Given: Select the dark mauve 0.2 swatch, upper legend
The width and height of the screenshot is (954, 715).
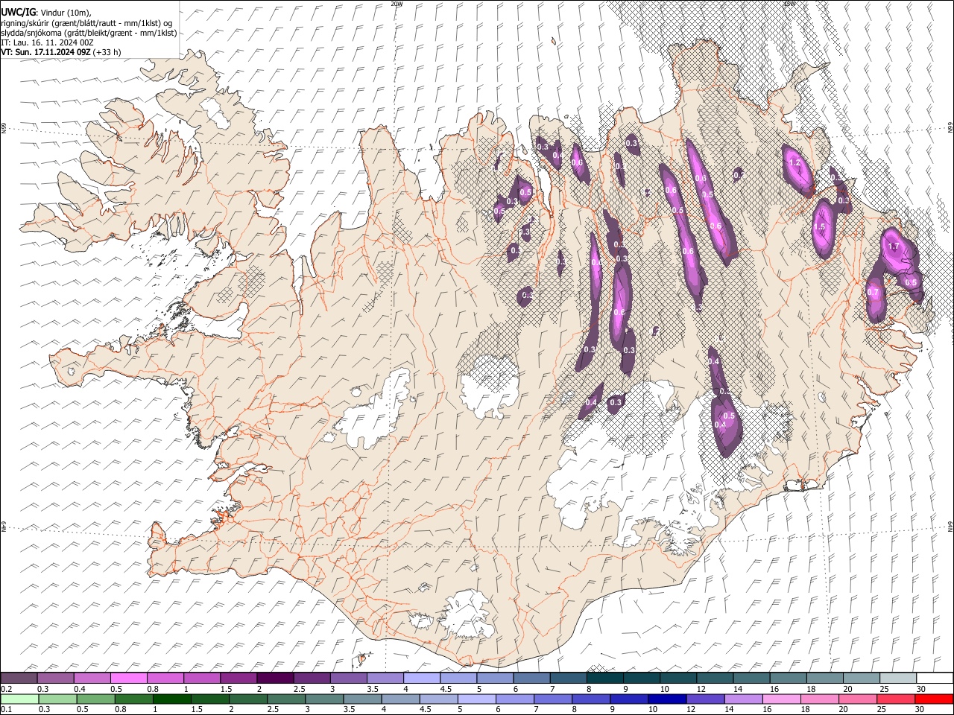Looking at the screenshot, I should tap(19, 678).
